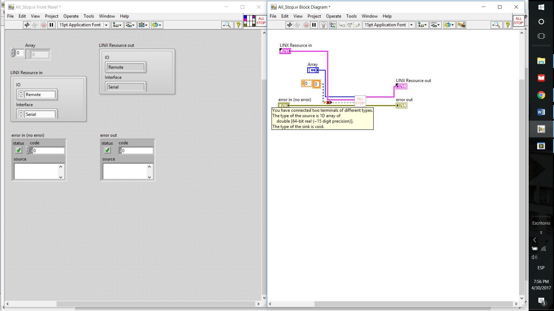Toggle the error out status checkmark boolean
554x311 pixels.
pyautogui.click(x=107, y=150)
